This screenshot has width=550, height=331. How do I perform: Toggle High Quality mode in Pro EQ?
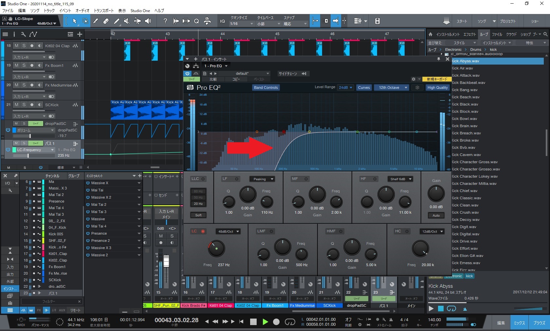coord(437,88)
